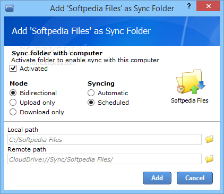Select Bidirectional mode
This screenshot has width=224, height=194.
pyautogui.click(x=13, y=93)
